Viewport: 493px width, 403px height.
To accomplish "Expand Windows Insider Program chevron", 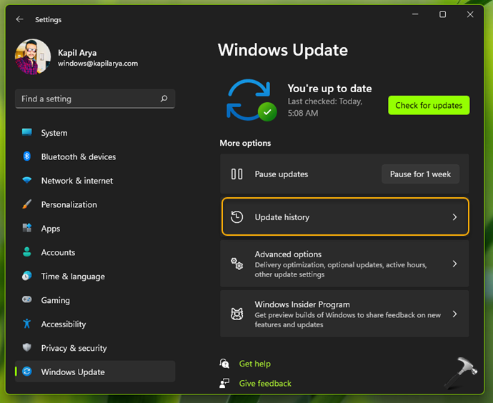I will 454,314.
